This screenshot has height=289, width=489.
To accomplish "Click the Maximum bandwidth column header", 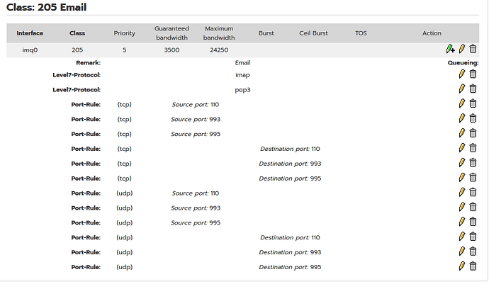I will coord(219,33).
